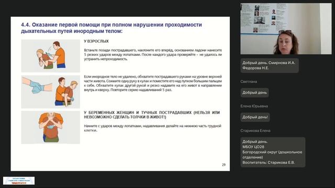This screenshot has width=335, height=188.
Task: Click the heading 'У ВЗРОСЛЫХ'
Action: (96, 41)
